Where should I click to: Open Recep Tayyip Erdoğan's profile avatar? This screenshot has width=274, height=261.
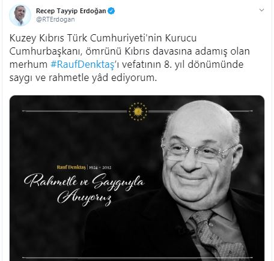20,15
